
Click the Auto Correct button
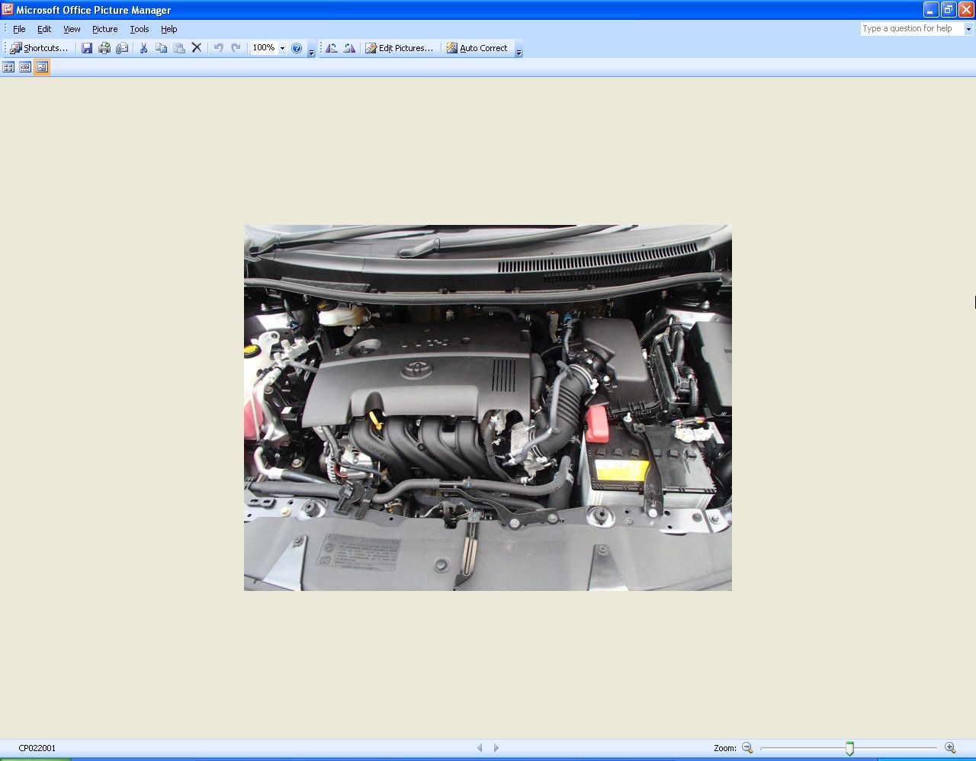[x=477, y=48]
